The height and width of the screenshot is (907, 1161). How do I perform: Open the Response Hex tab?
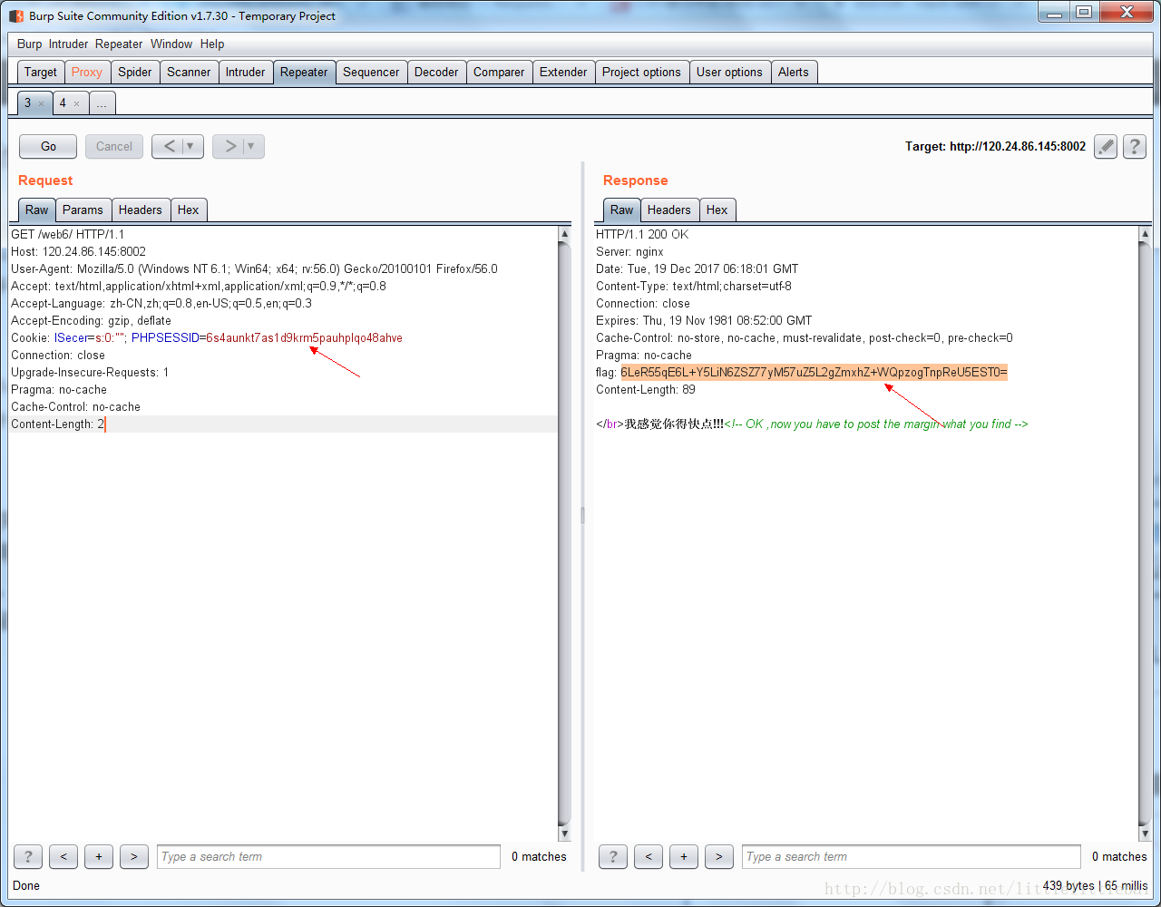[x=717, y=210]
